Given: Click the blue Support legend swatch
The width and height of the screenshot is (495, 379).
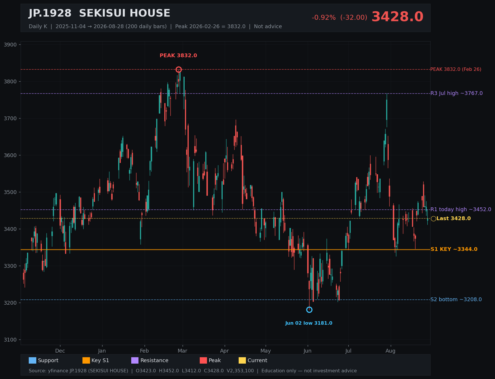Looking at the screenshot, I should pos(33,360).
